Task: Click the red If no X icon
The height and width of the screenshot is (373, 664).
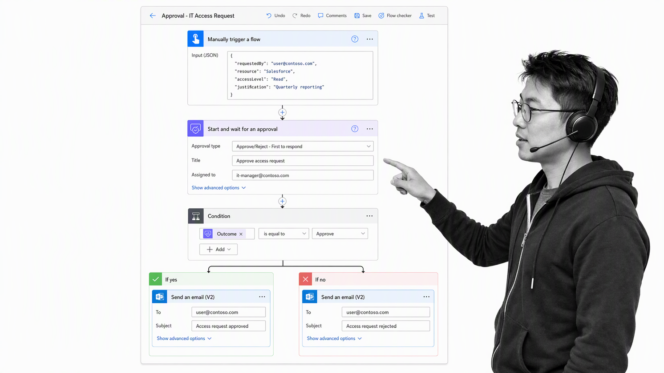Action: click(x=305, y=279)
